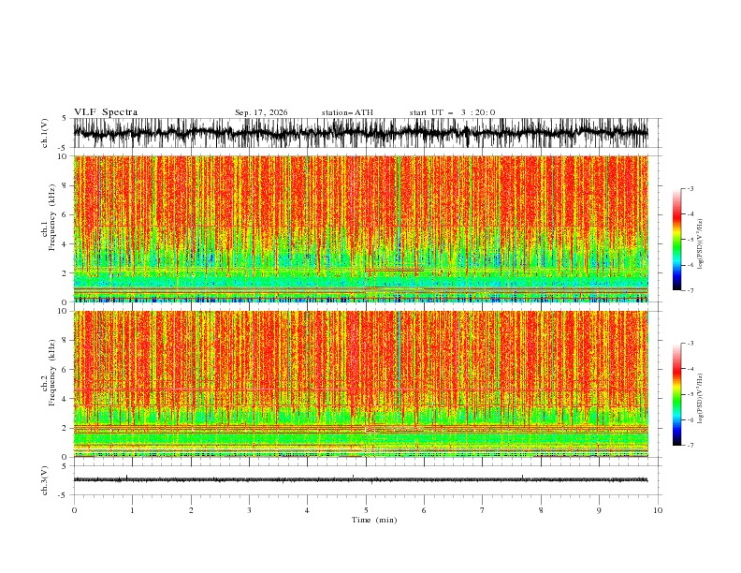741x573 pixels.
Task: Click the 0 minute tick on time axis
Action: tap(74, 510)
